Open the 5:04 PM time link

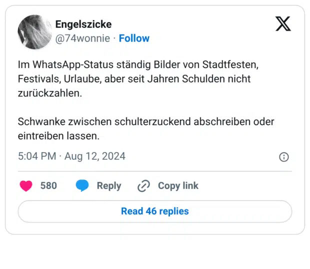[37, 156]
